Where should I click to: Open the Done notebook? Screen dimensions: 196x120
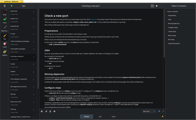(4, 20)
